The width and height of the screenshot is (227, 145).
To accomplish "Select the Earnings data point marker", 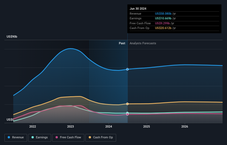I will (x=127, y=113).
